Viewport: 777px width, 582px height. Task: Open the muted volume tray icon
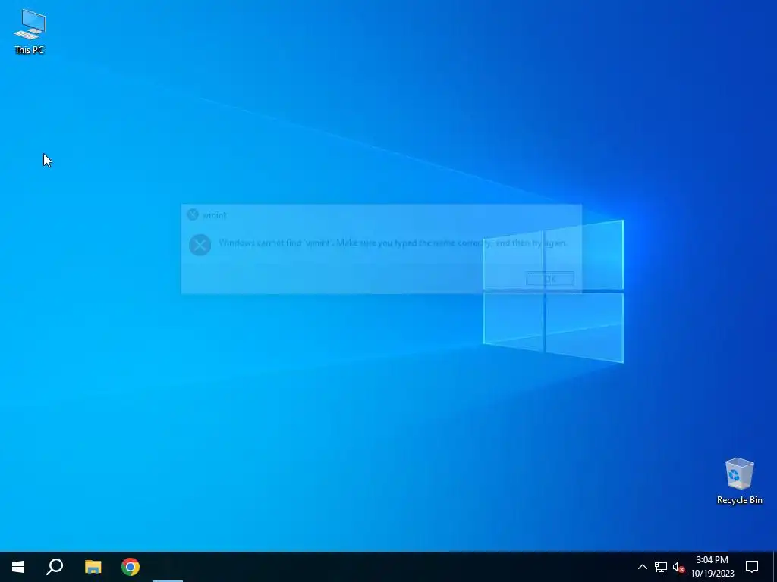coord(678,567)
